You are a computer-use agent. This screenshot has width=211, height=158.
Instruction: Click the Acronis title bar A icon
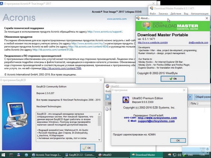coord(2,4)
